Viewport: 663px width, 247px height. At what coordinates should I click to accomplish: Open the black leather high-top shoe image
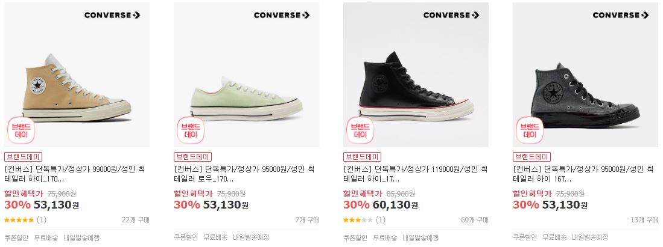point(416,75)
